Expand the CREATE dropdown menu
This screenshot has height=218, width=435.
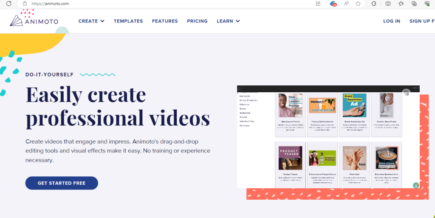tap(91, 21)
